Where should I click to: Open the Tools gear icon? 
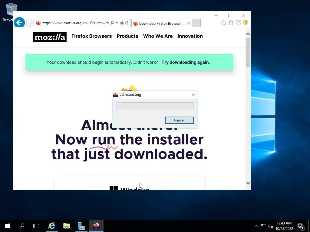tap(239, 22)
